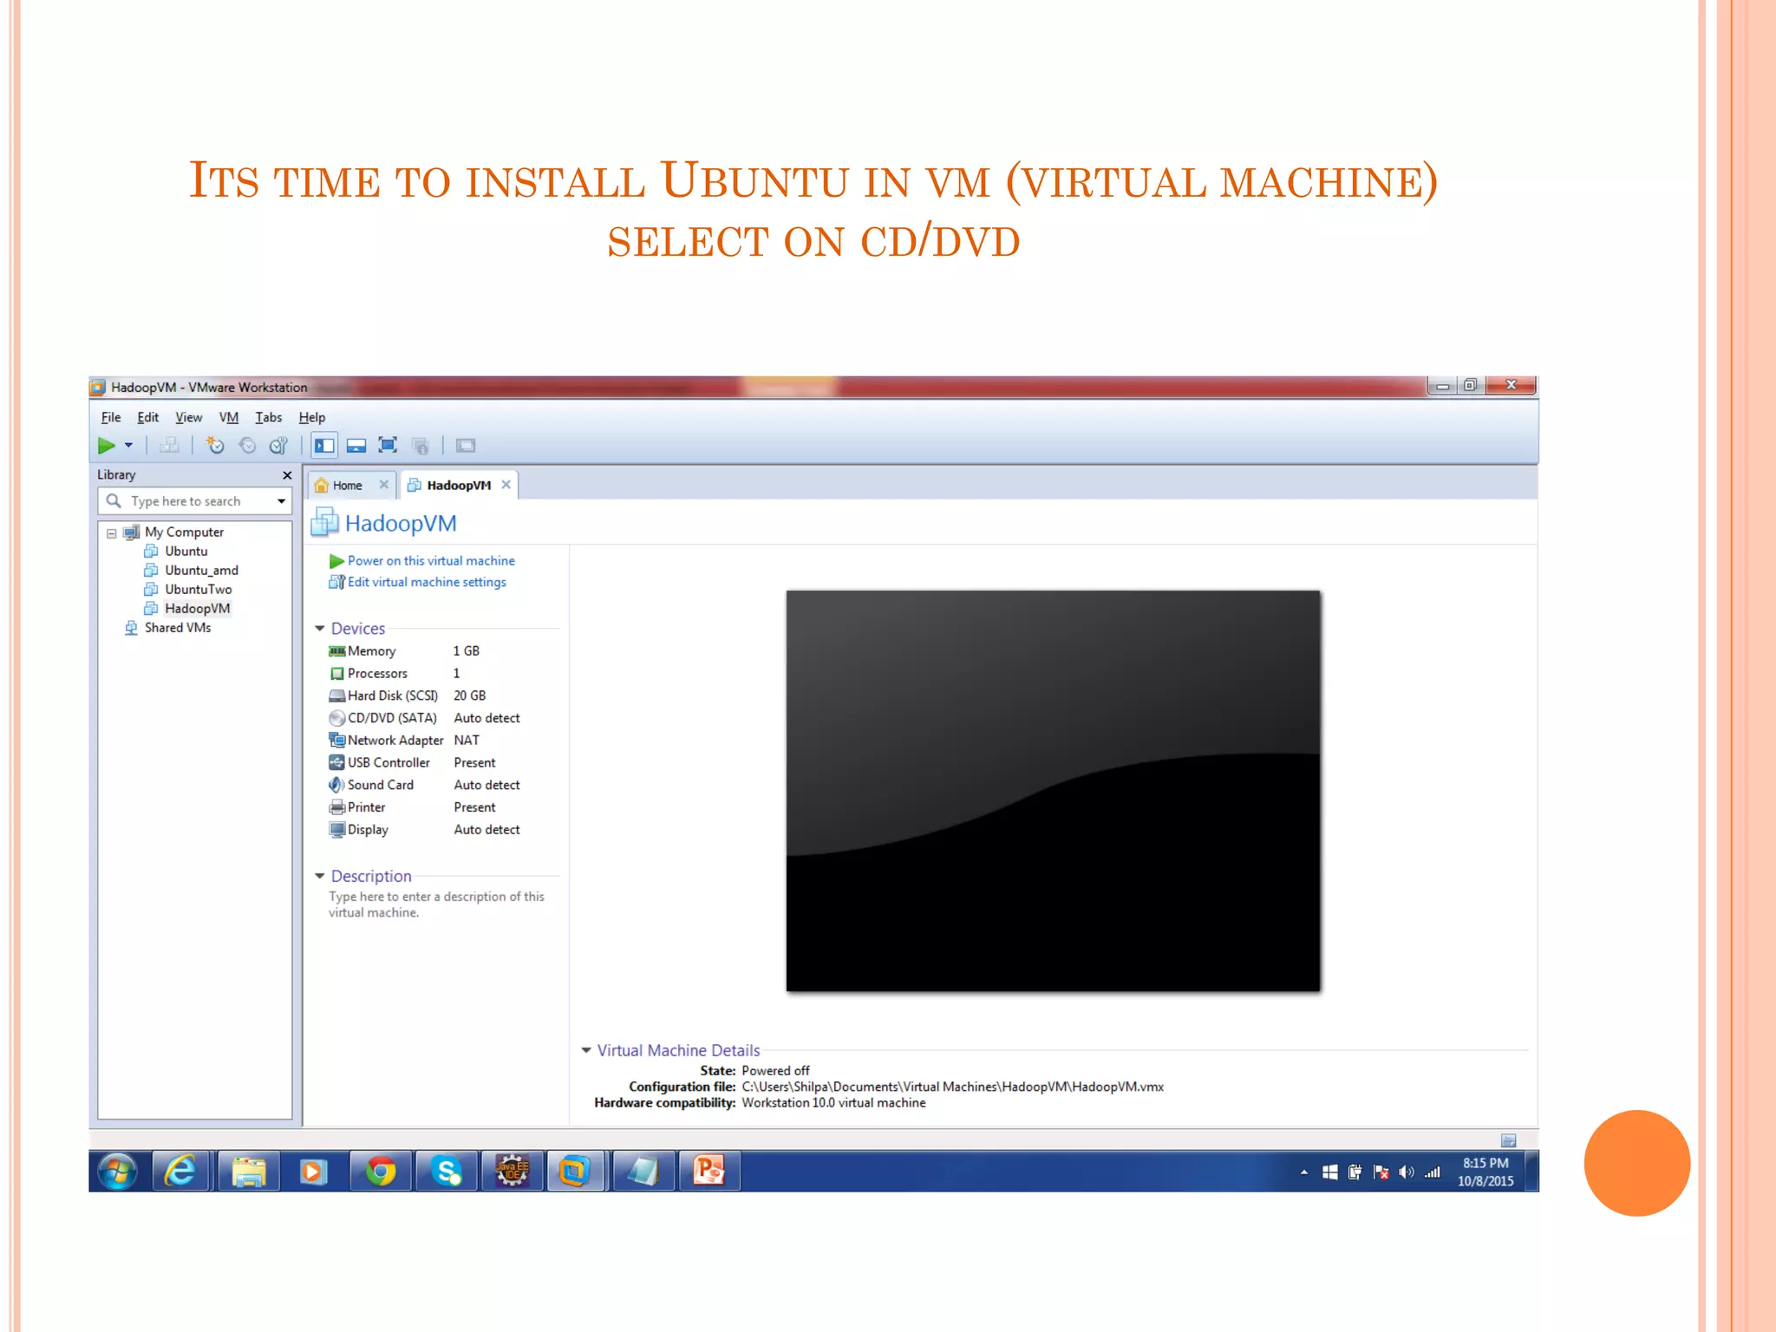Collapse the Description section

[320, 876]
